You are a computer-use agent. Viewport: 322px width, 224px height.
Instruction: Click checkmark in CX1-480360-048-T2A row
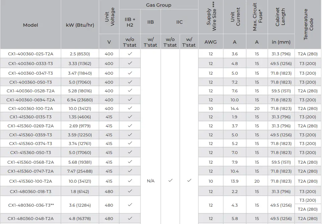pyautogui.click(x=130, y=219)
